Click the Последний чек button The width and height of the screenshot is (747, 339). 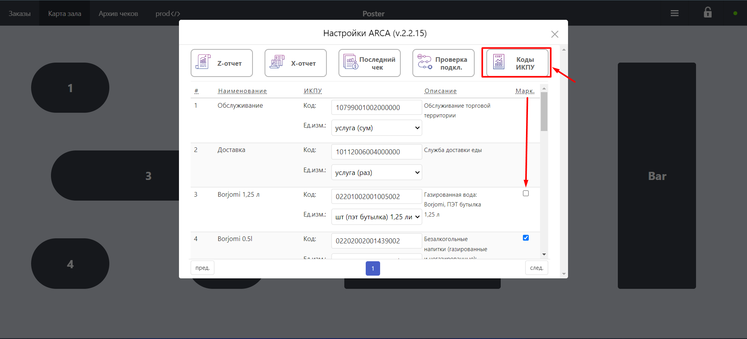[370, 63]
